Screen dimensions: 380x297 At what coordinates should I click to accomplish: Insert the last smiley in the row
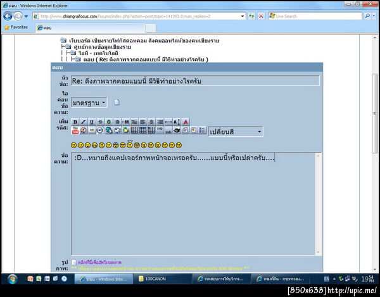(x=179, y=145)
